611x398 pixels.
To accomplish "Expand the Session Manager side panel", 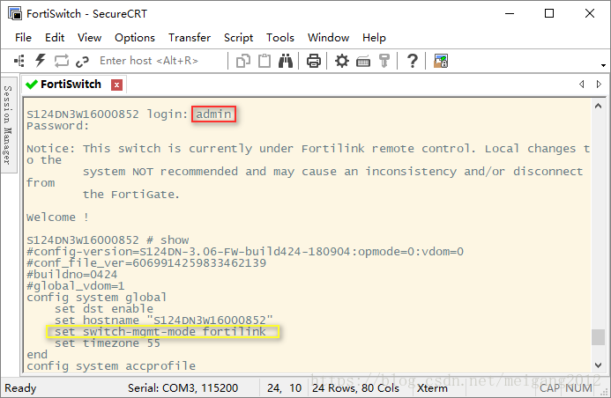I will click(x=8, y=124).
